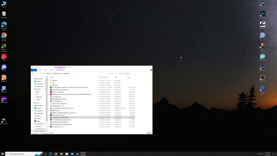Open the GIMP desktop shortcut
This screenshot has width=277, height=156.
point(4,121)
